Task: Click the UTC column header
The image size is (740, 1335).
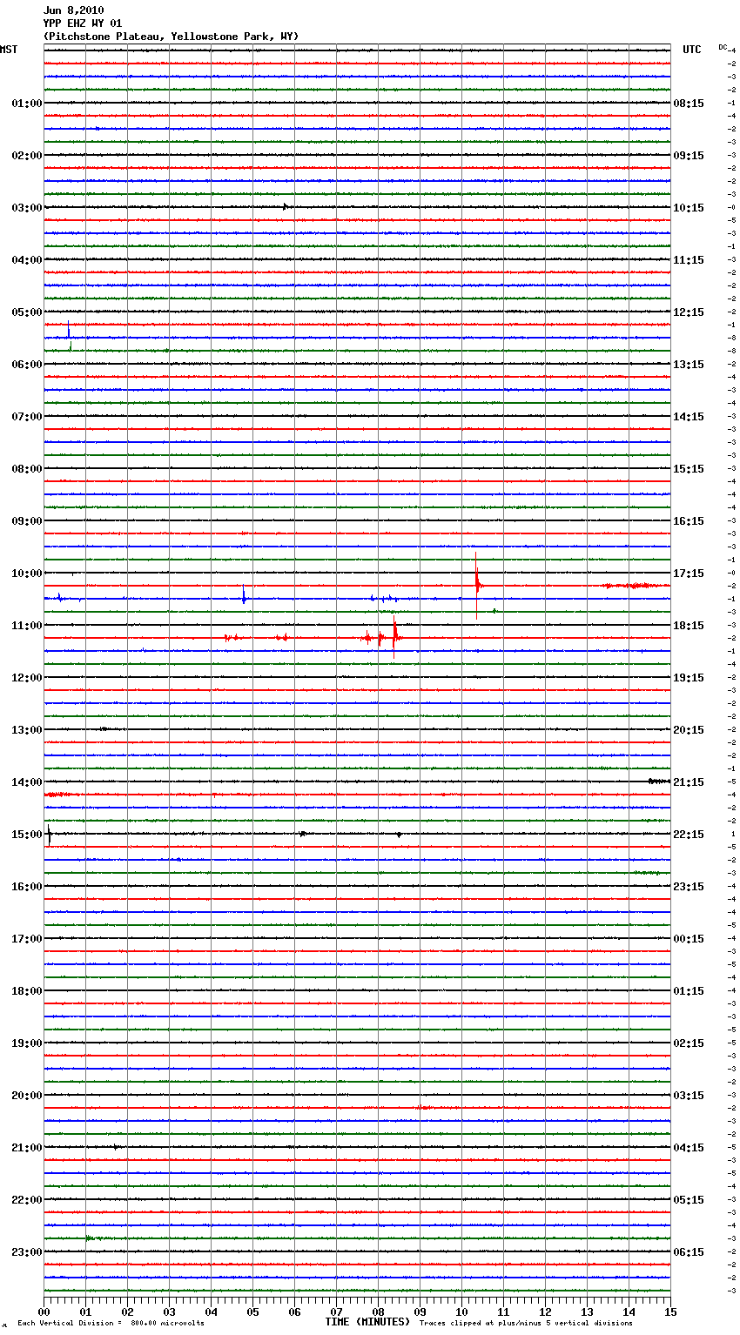Action: coord(691,50)
